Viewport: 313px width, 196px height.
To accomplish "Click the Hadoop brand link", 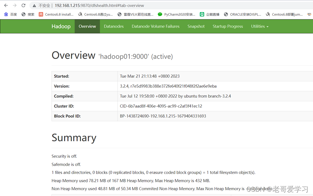I will tap(61, 26).
